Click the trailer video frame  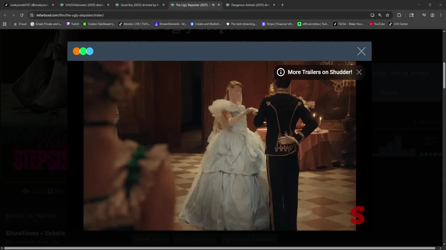(220, 146)
